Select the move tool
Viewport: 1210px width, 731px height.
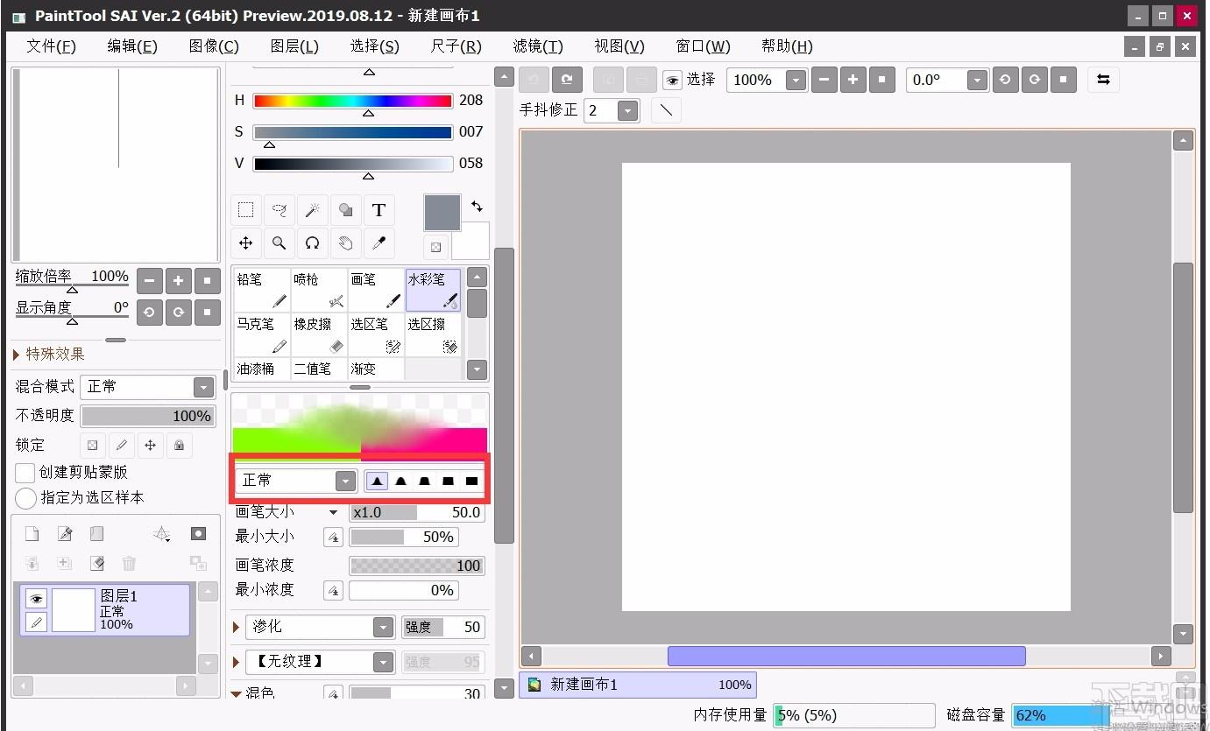(x=246, y=243)
